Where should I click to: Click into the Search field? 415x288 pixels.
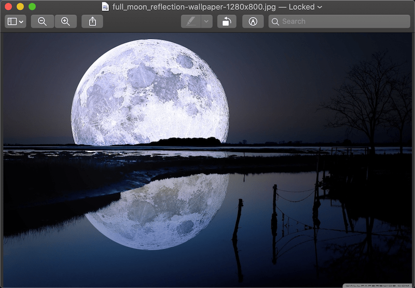(342, 21)
